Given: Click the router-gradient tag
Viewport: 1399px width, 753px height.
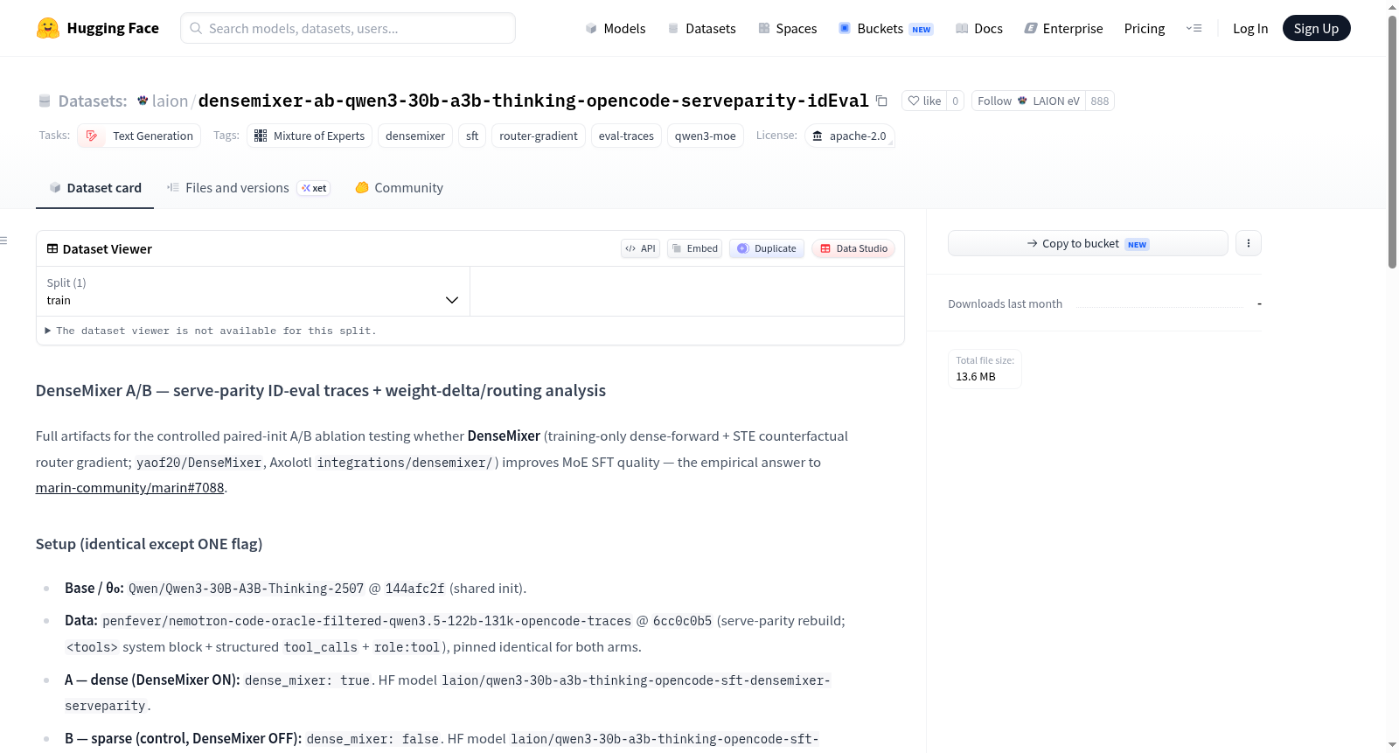Looking at the screenshot, I should [x=539, y=136].
